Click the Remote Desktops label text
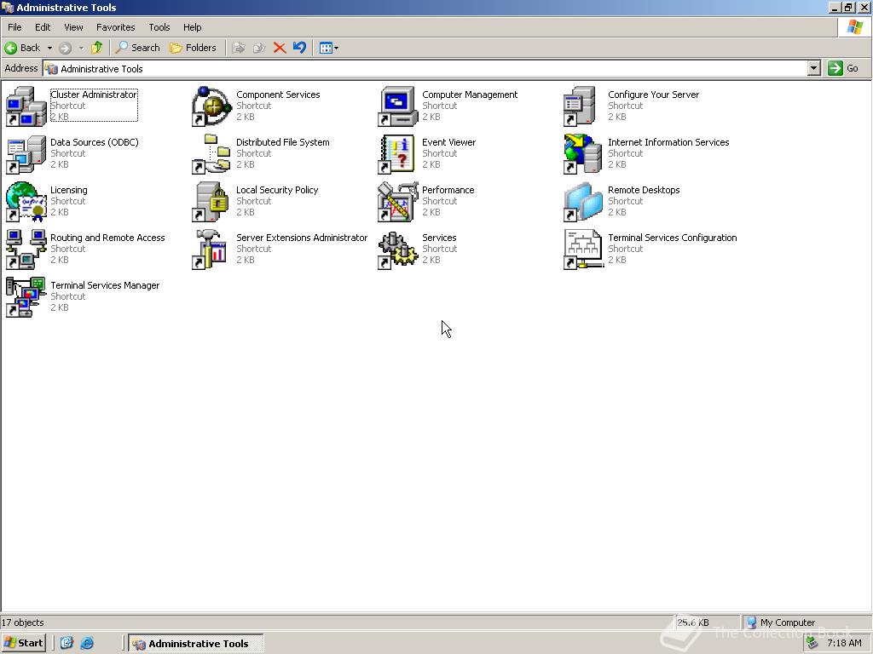Screen dimensions: 873x654 tap(644, 190)
